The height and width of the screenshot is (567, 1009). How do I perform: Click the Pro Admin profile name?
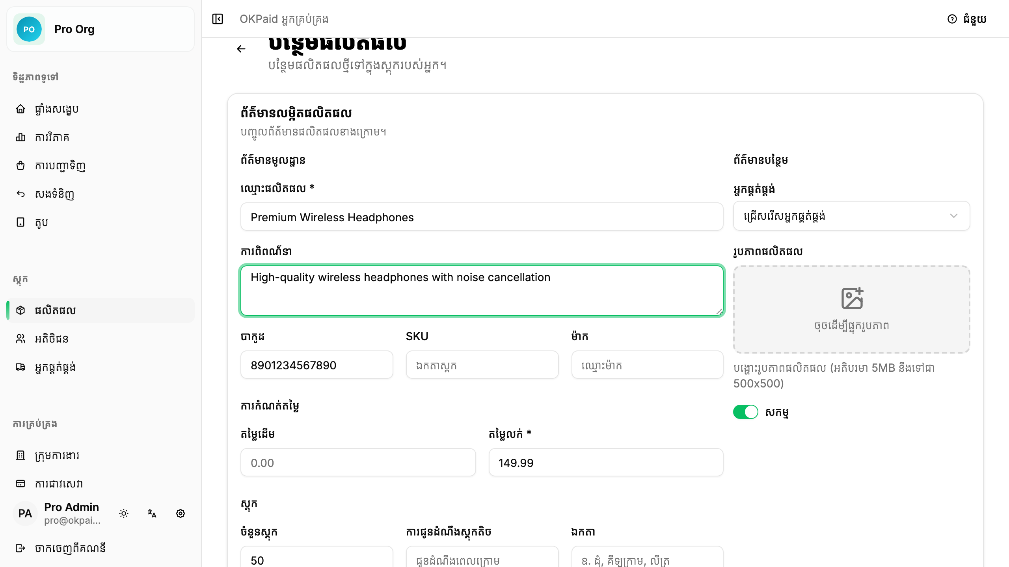[71, 507]
